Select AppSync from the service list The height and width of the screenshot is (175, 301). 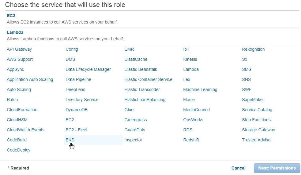(x=15, y=69)
